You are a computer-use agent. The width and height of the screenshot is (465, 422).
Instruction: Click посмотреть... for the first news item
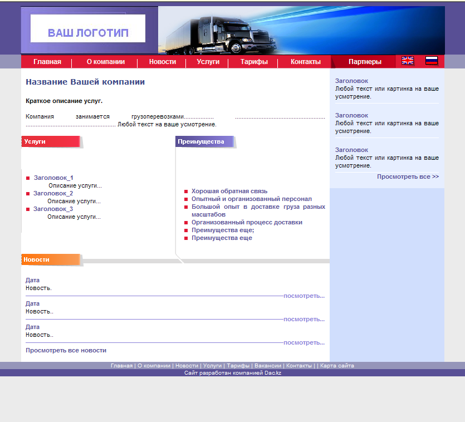point(304,296)
